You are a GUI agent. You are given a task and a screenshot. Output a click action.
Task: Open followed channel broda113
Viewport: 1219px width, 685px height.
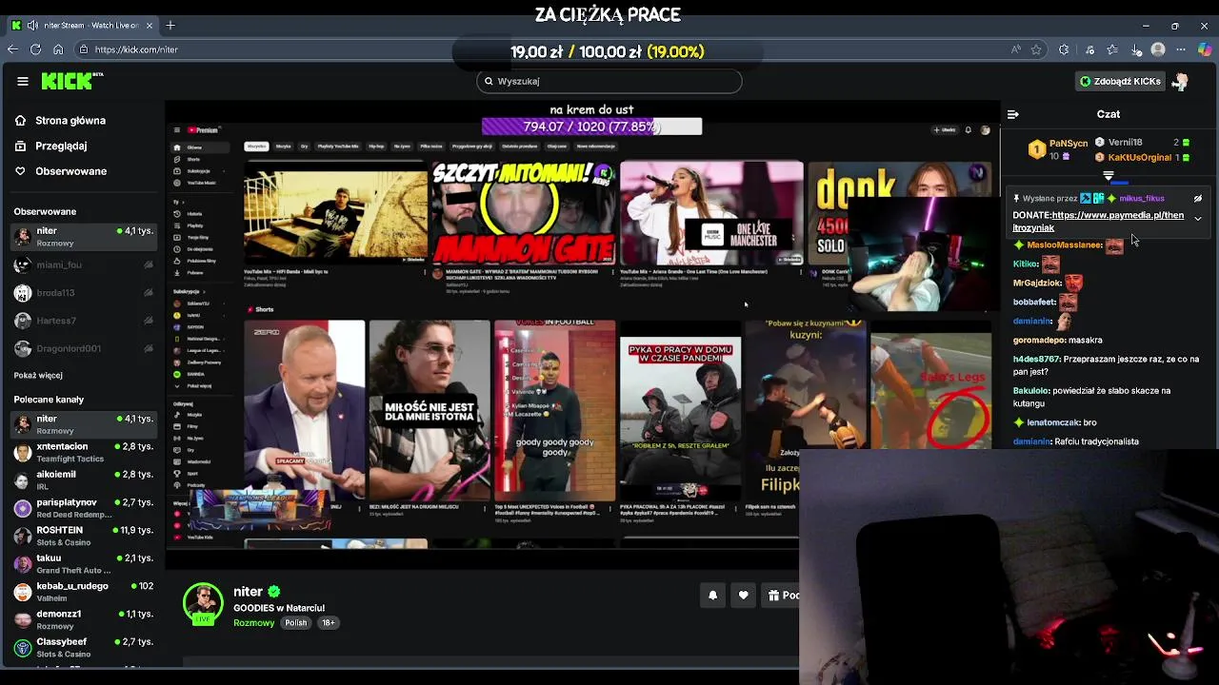[x=83, y=293]
